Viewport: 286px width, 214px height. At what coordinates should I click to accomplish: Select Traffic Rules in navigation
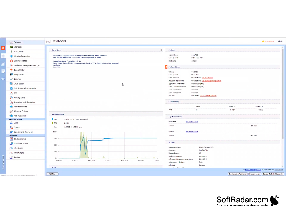point(18,51)
